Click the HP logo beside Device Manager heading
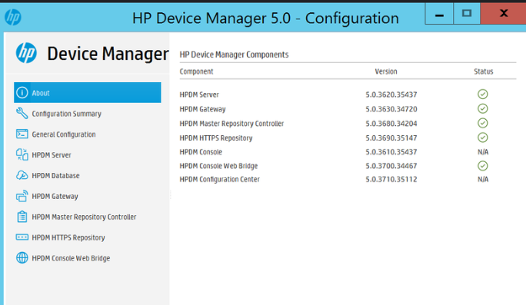Screen dimensions: 526x305 (x=26, y=53)
